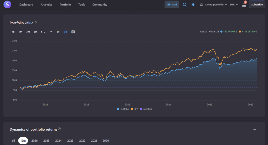Open the Analytics menu

click(x=46, y=4)
